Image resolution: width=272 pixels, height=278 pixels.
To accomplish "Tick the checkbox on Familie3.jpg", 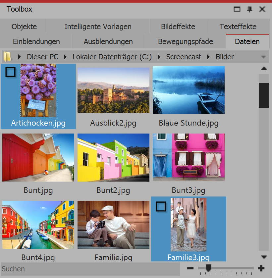I will 161,207.
